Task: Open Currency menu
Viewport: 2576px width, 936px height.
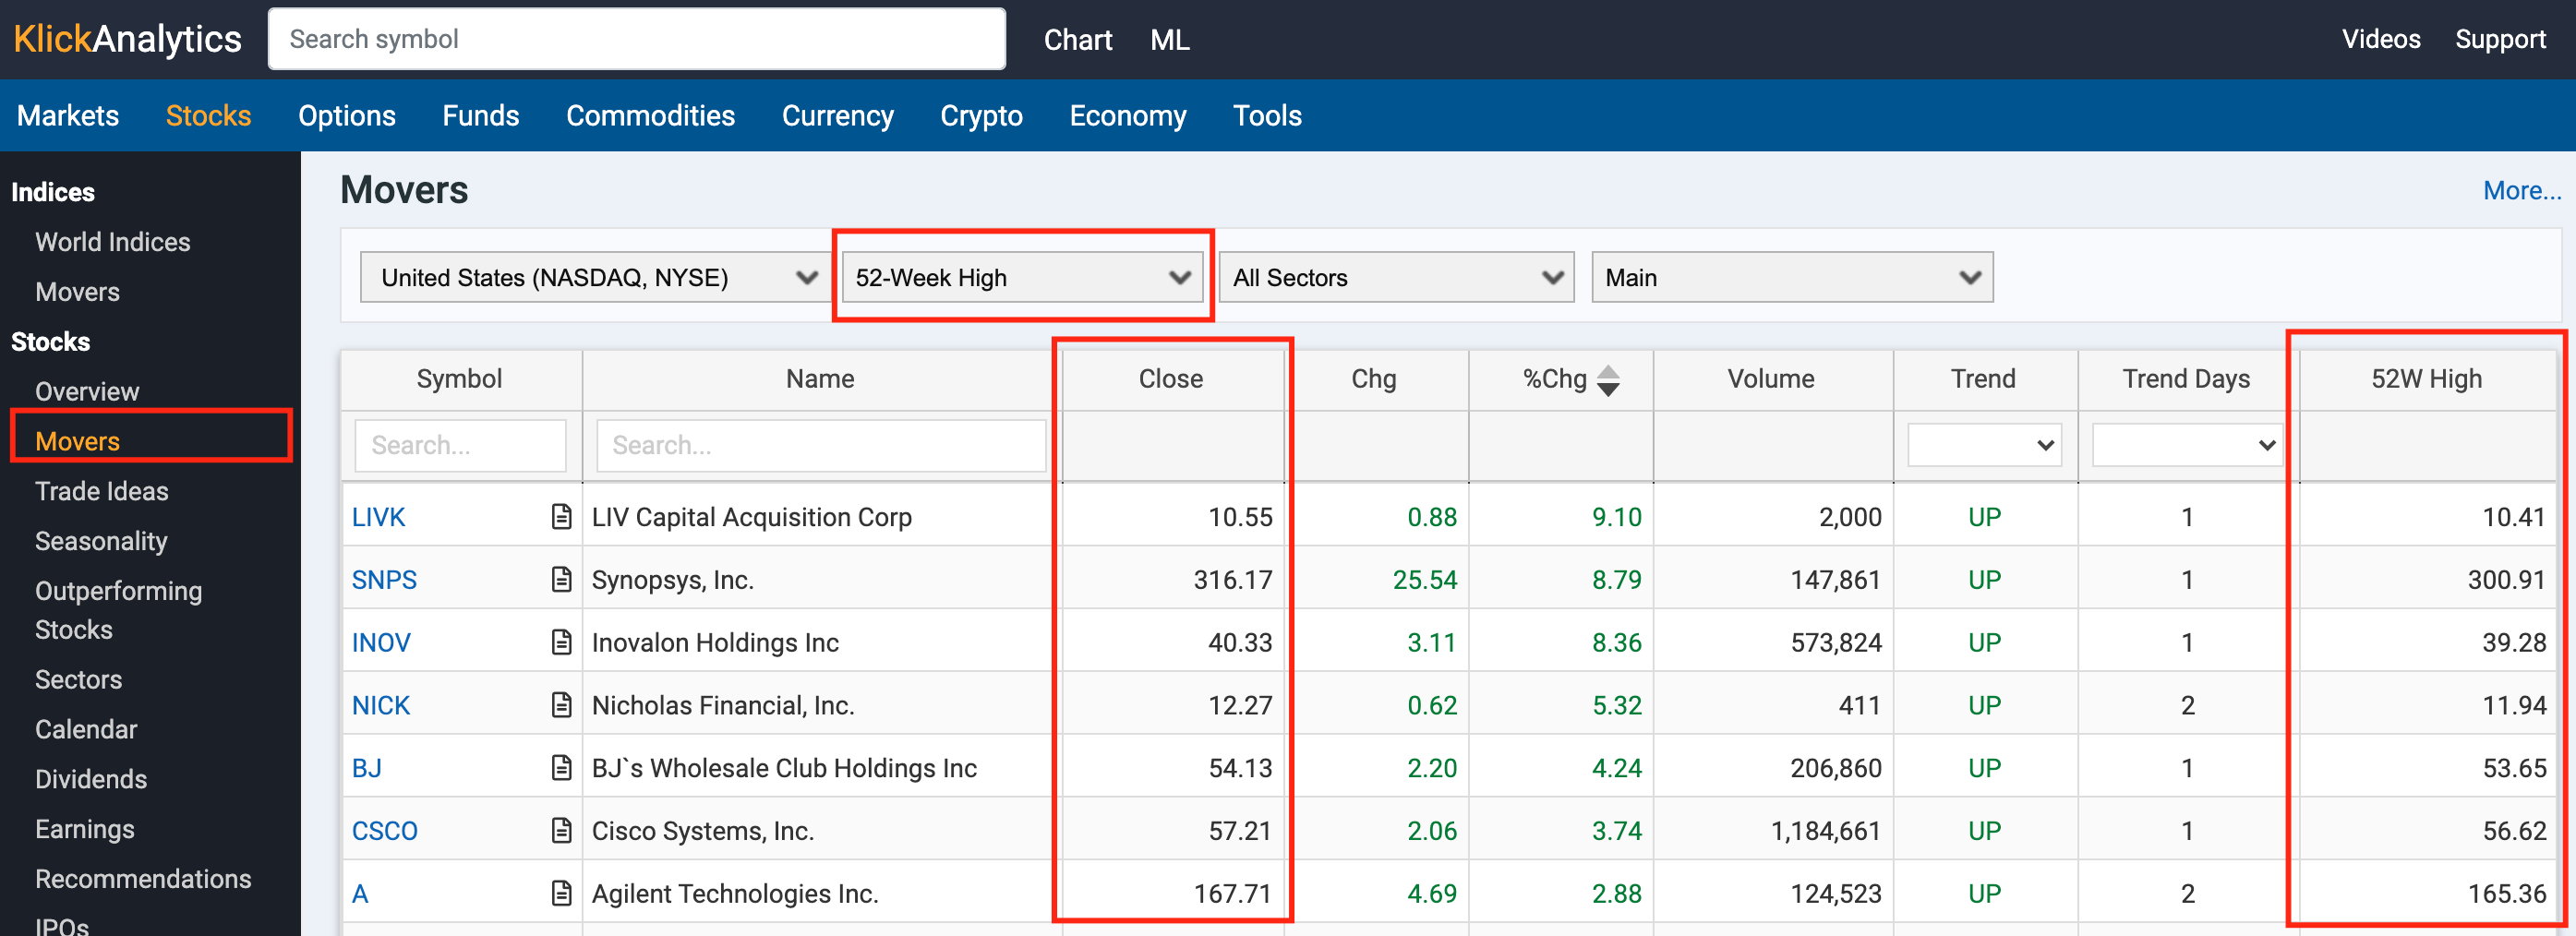Action: (837, 116)
